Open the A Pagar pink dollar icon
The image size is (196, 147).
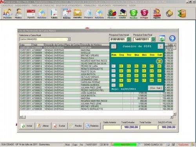point(144,14)
